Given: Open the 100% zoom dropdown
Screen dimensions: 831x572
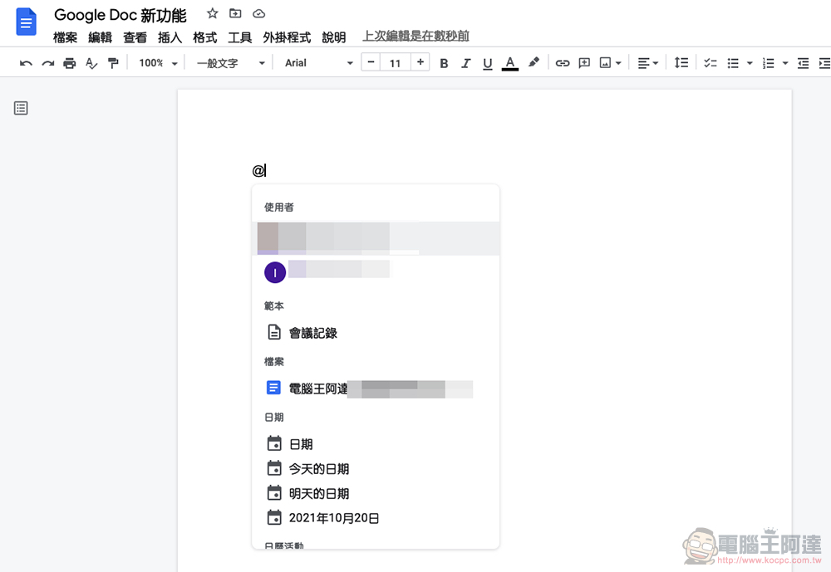Looking at the screenshot, I should coord(158,63).
